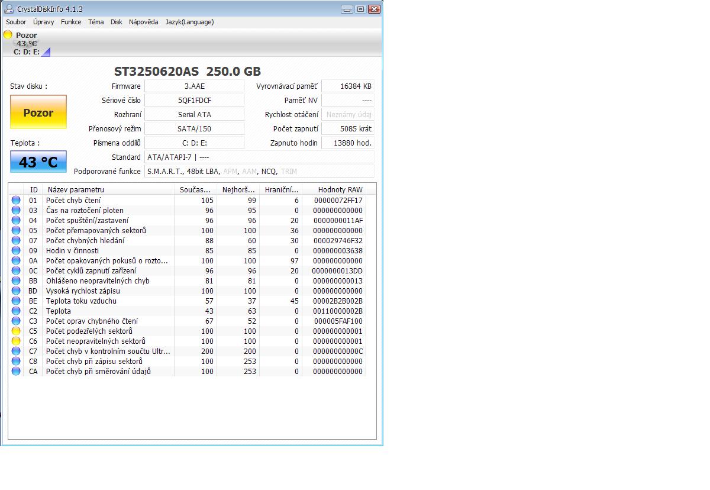Click status icon for Vysoká rychlost zápisu
The image size is (710, 490).
pos(16,291)
